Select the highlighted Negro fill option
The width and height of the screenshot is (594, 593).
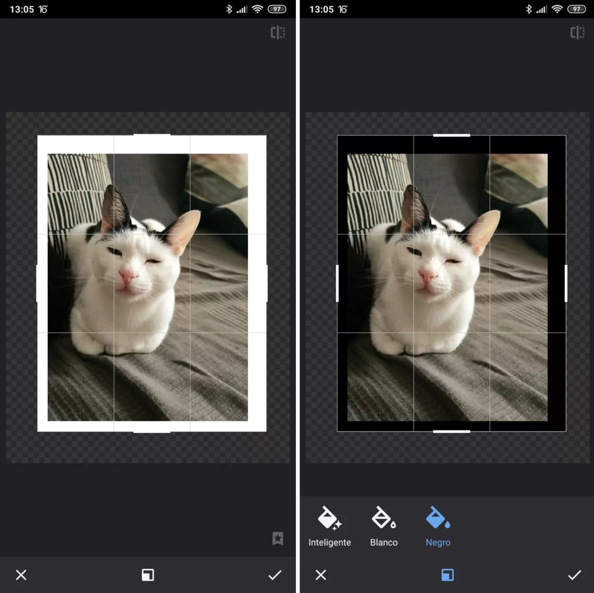coord(438,526)
